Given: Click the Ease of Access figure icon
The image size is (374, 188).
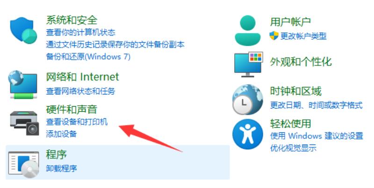Looking at the screenshot, I should tap(248, 134).
